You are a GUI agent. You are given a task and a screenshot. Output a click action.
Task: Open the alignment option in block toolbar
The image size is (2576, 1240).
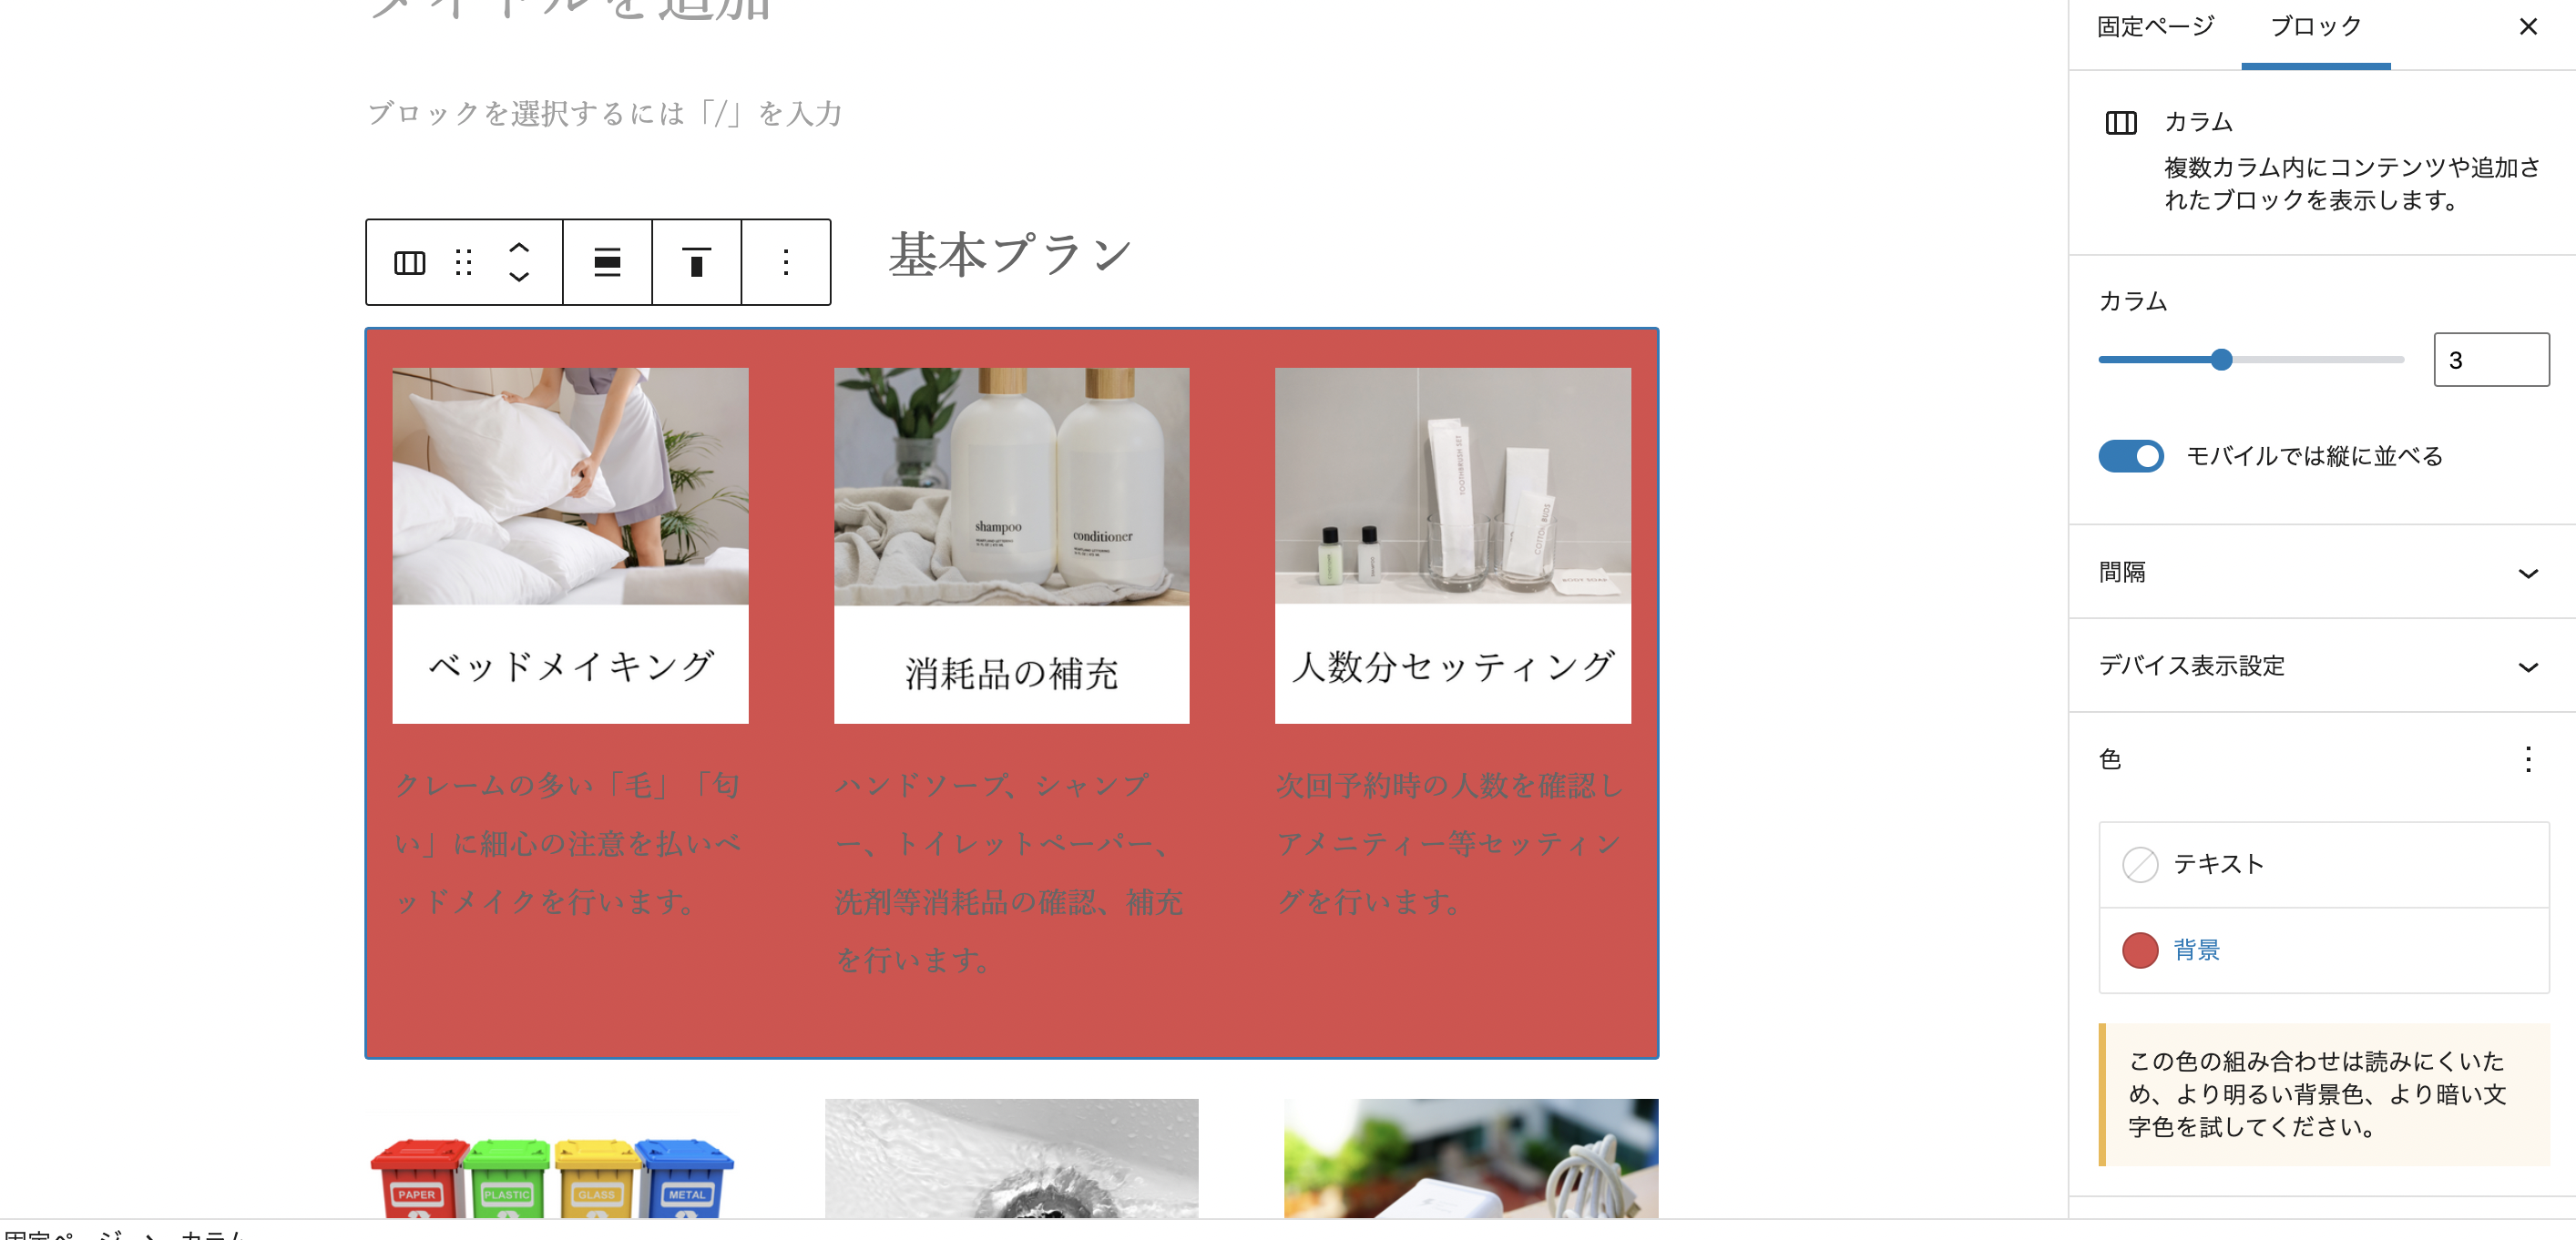[x=607, y=263]
